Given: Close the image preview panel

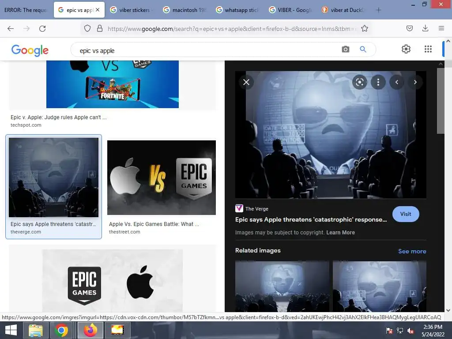Looking at the screenshot, I should pyautogui.click(x=246, y=82).
